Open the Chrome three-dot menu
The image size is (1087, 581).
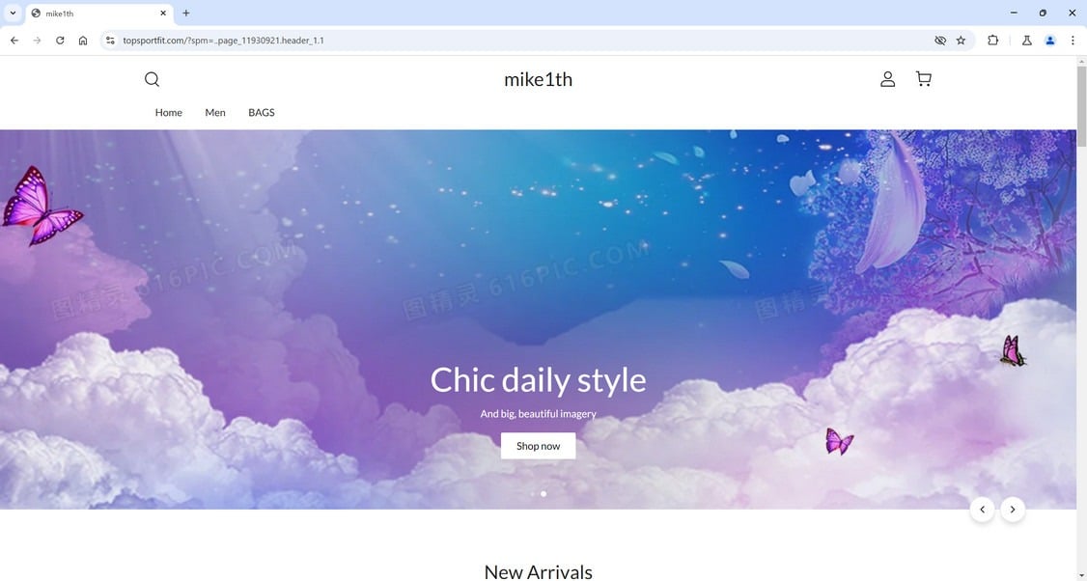click(x=1073, y=41)
